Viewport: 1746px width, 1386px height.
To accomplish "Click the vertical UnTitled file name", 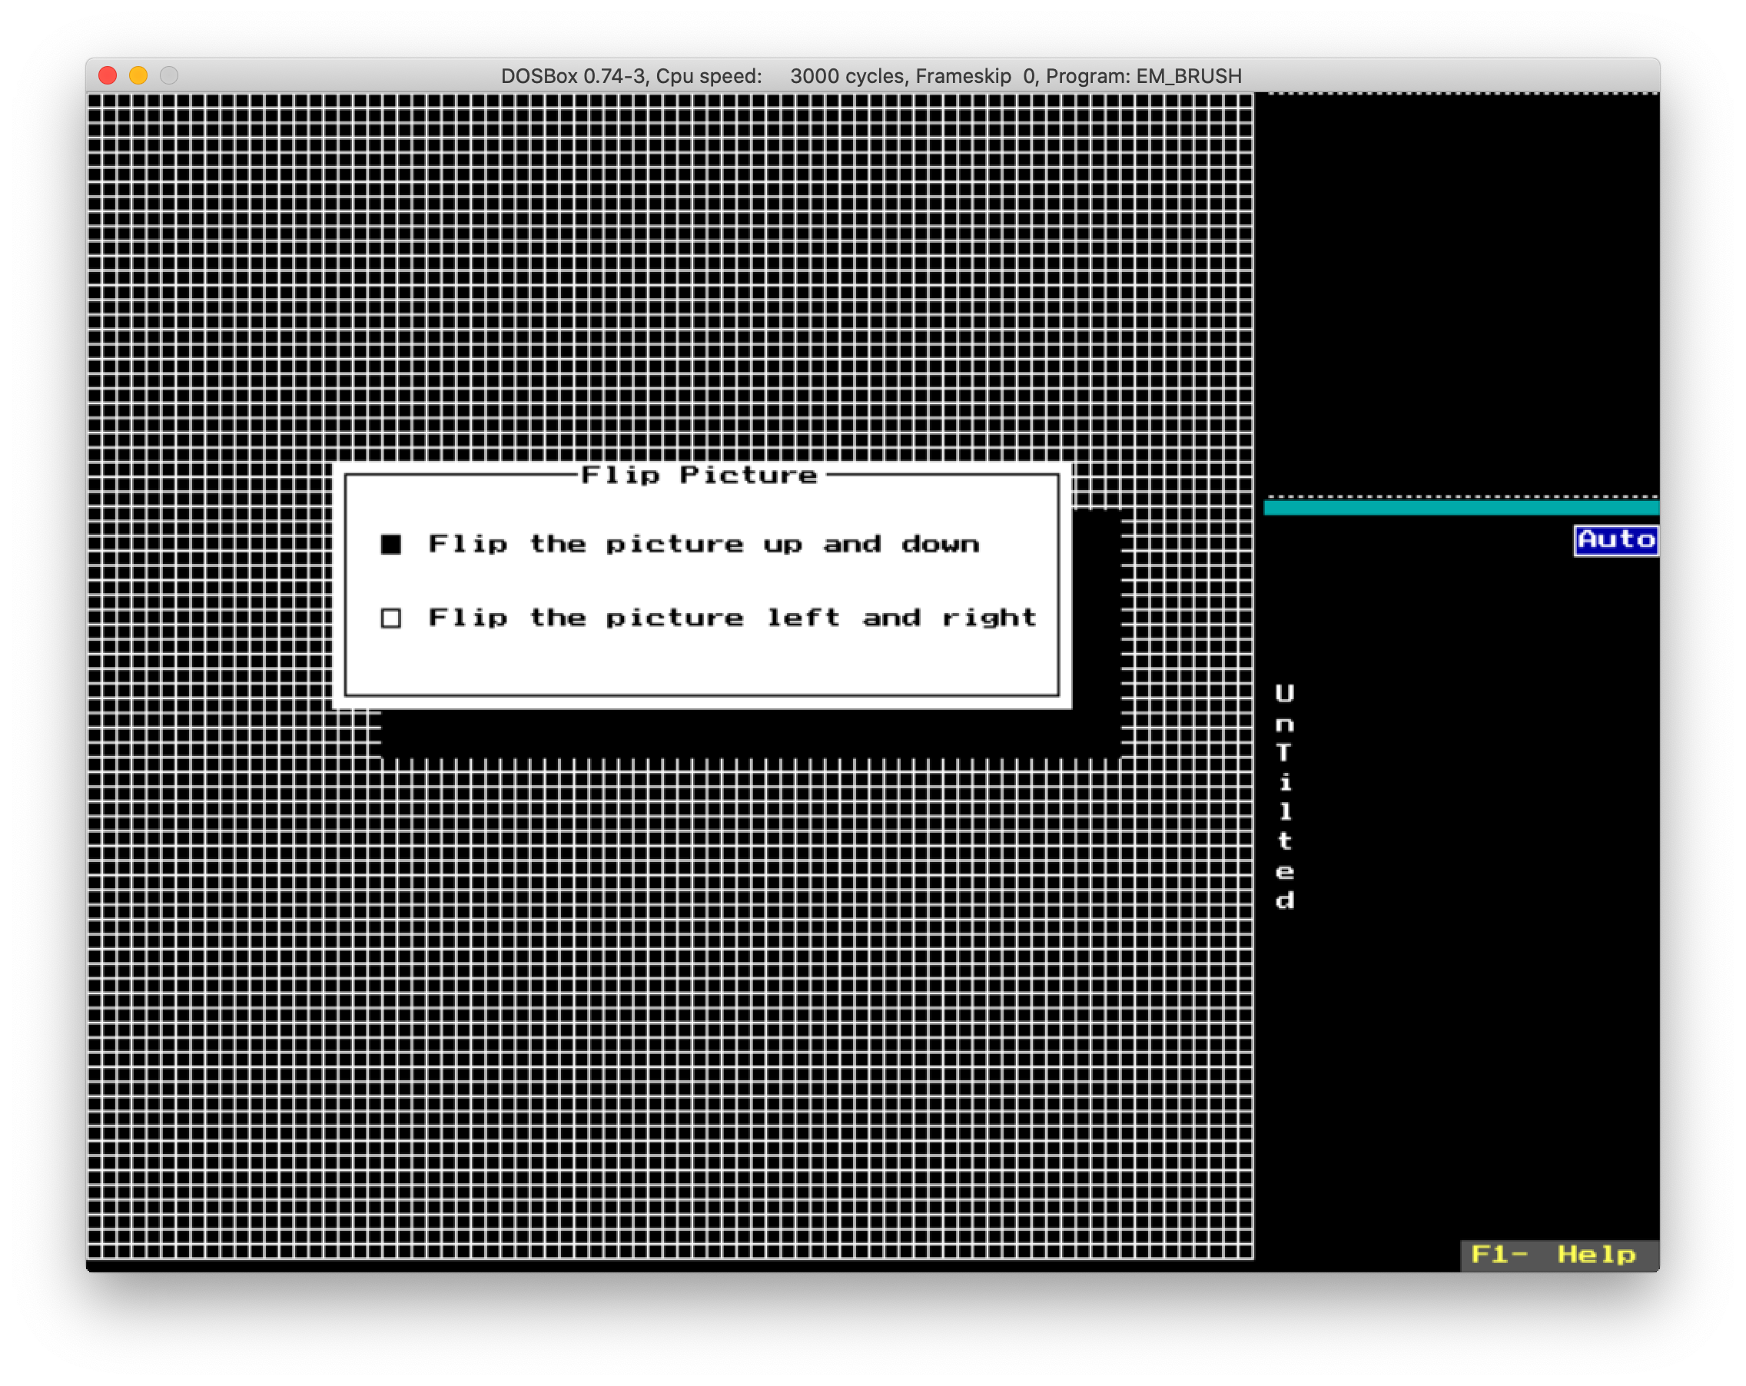I will (x=1284, y=797).
